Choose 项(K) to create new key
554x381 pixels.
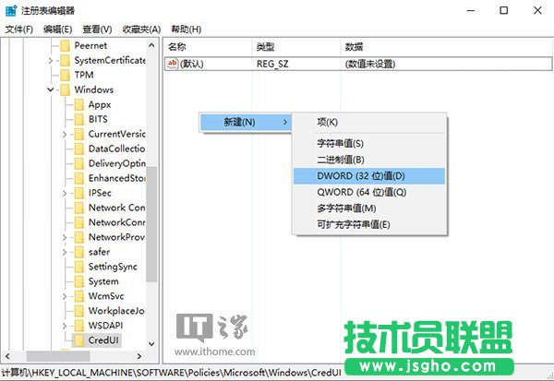coord(369,122)
